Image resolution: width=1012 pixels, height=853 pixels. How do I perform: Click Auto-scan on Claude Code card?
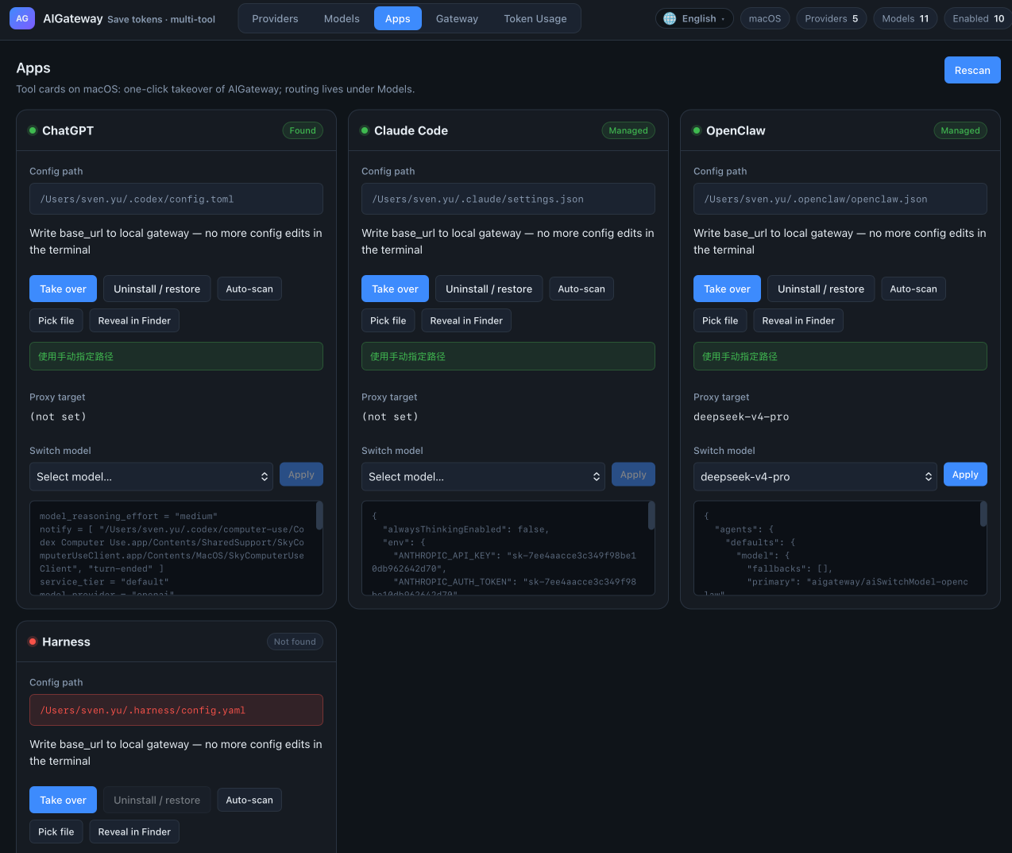581,289
